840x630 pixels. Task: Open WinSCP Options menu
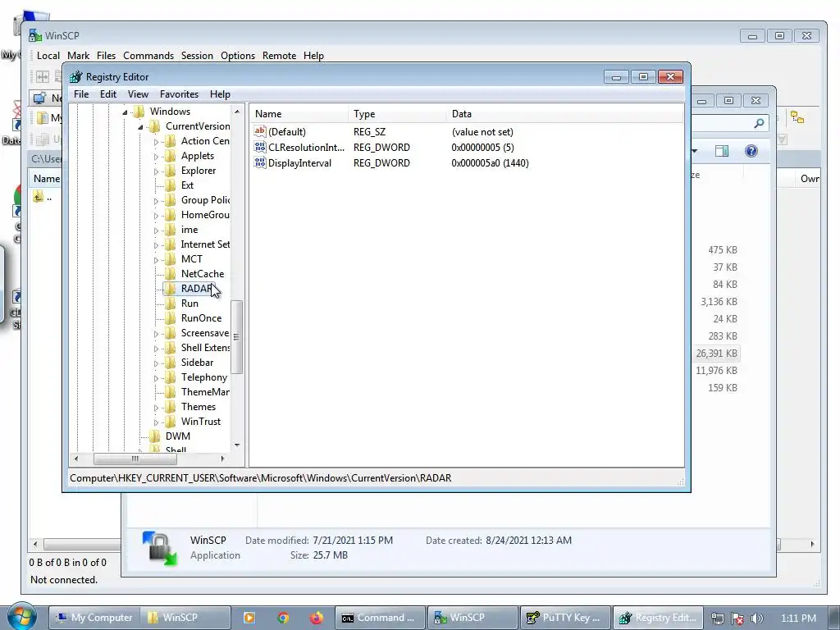[238, 56]
